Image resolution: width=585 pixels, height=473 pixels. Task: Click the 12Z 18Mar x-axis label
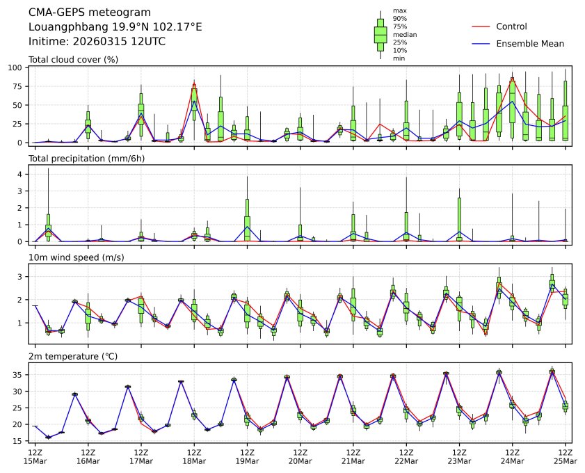tap(194, 456)
